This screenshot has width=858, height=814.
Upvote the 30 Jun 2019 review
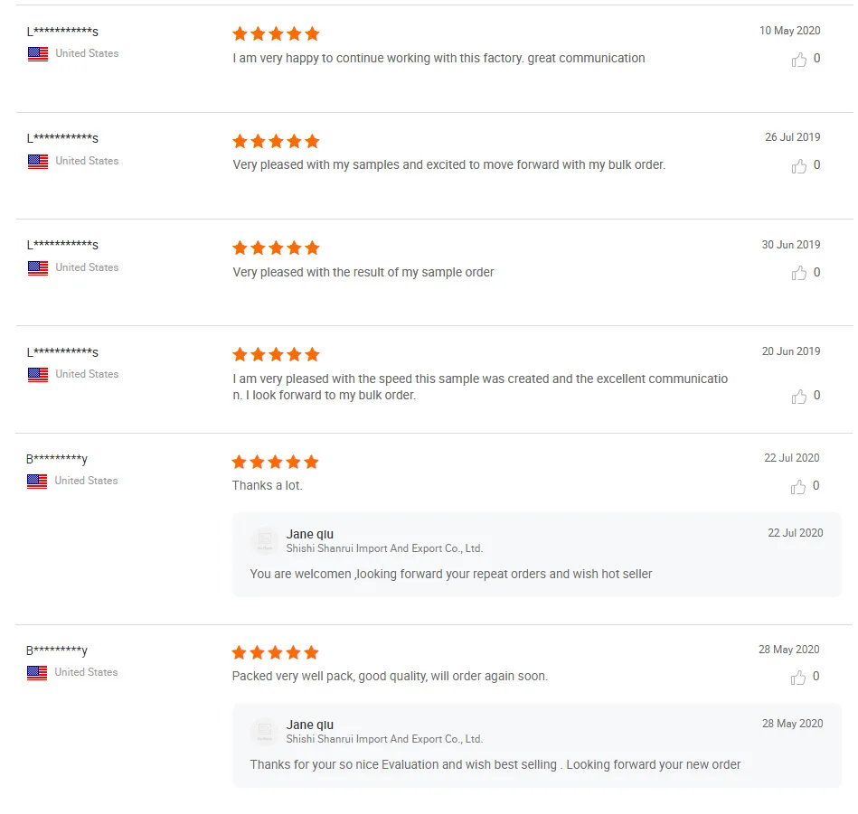click(x=799, y=273)
